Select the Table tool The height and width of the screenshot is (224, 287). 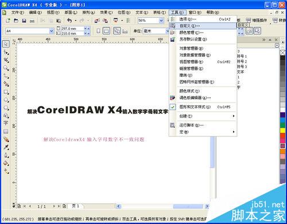click(x=6, y=131)
